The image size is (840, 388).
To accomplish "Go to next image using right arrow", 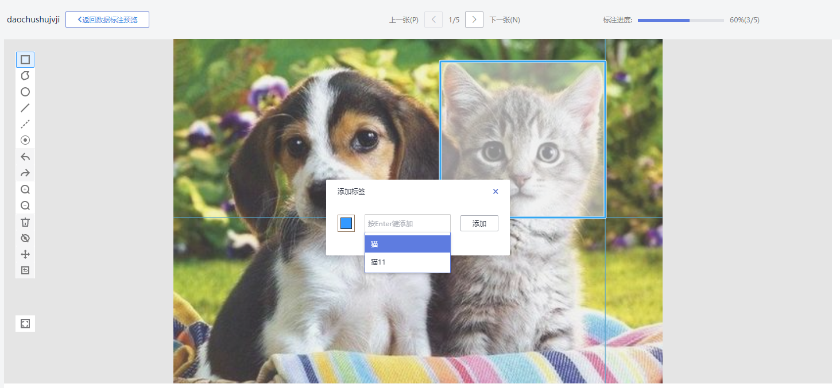I will coord(474,20).
